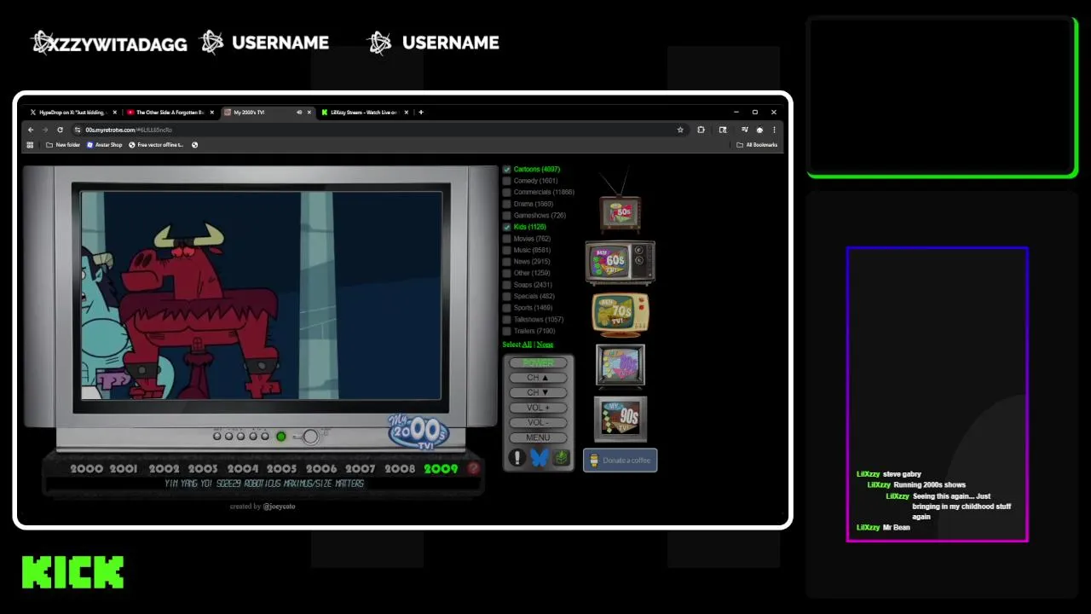Click the TV volume knob

(x=311, y=437)
